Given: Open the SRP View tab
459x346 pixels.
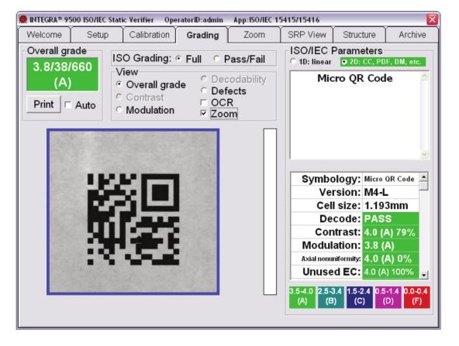Looking at the screenshot, I should pyautogui.click(x=307, y=35).
